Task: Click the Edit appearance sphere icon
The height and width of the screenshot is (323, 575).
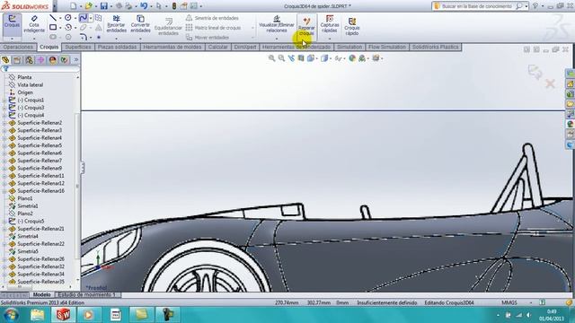Action: [x=352, y=58]
